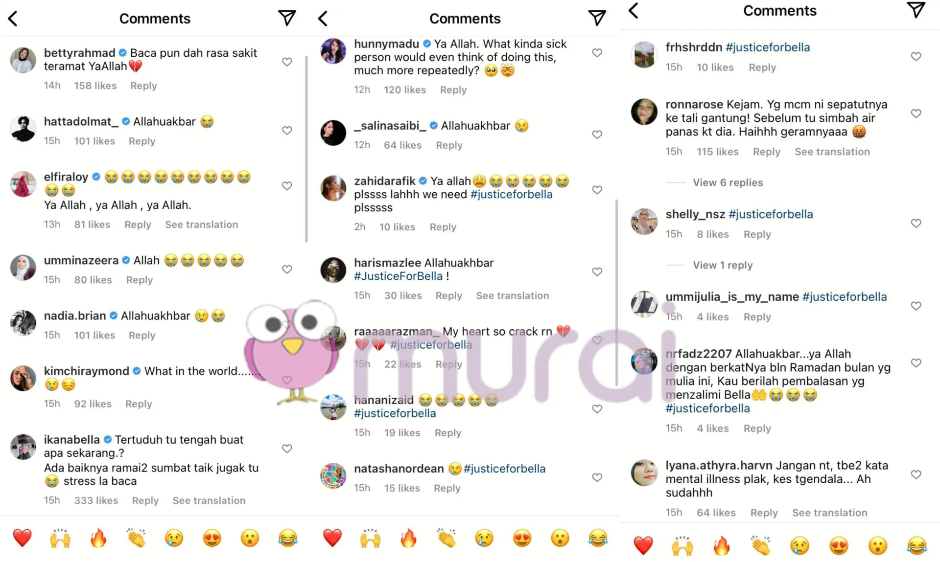Open #justiceforbella hashtag in frhshrddn's comment
Image resolution: width=940 pixels, height=562 pixels.
click(768, 47)
